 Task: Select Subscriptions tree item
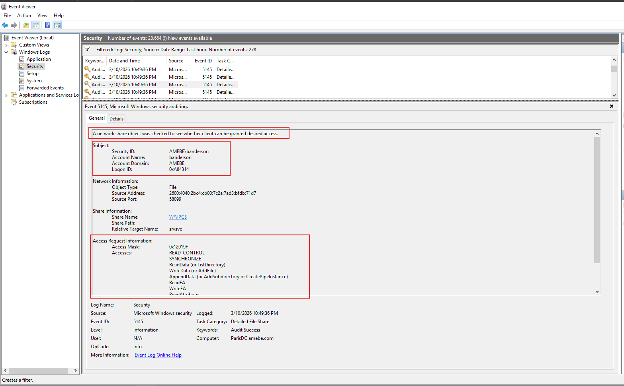click(x=33, y=102)
